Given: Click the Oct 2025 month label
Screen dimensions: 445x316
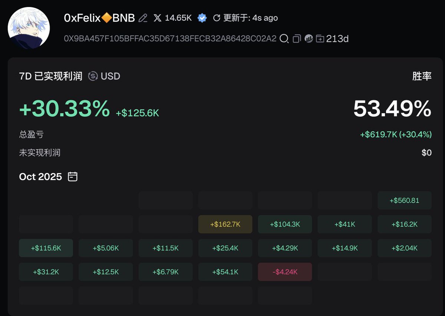Looking at the screenshot, I should pyautogui.click(x=40, y=177).
